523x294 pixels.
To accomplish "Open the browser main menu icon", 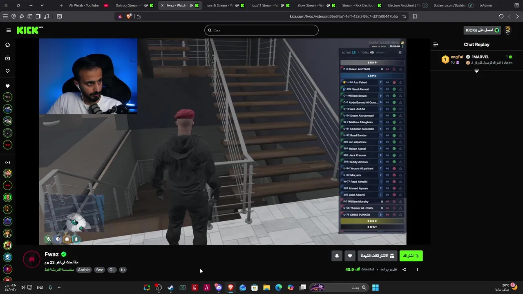I will [x=5, y=16].
